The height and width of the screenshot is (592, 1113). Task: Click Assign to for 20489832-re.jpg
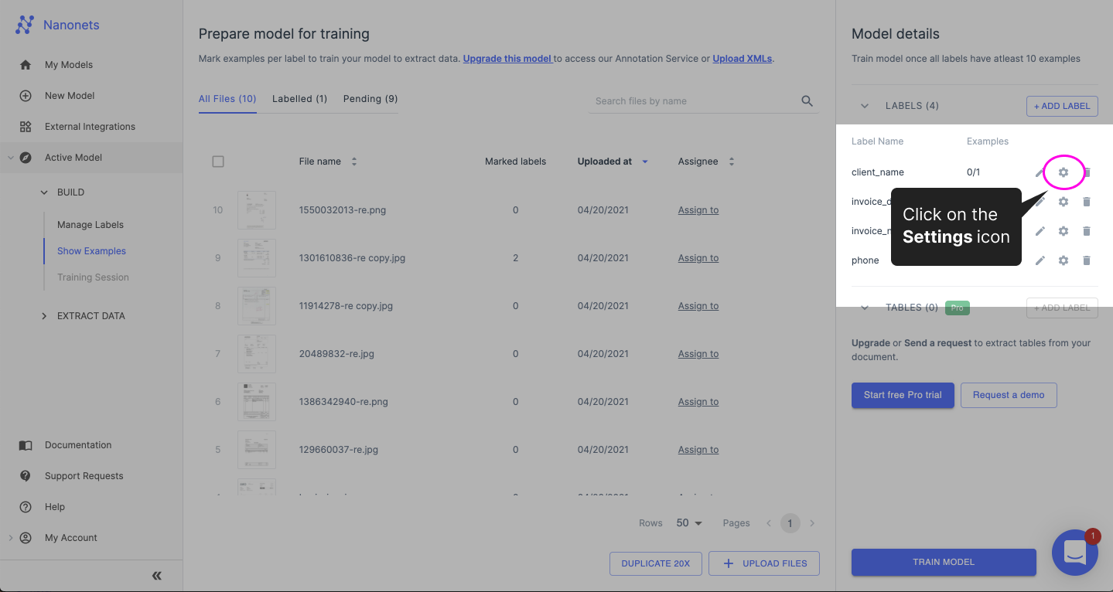698,354
